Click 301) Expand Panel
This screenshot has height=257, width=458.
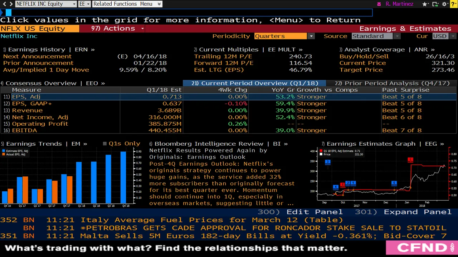tap(403, 212)
